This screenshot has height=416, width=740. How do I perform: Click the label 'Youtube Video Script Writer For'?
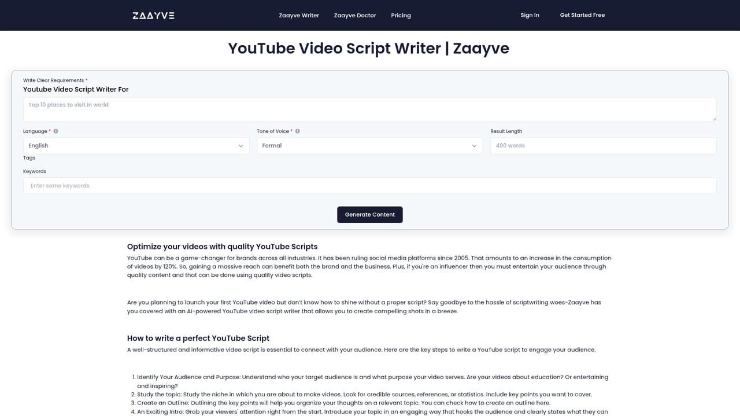click(x=76, y=90)
